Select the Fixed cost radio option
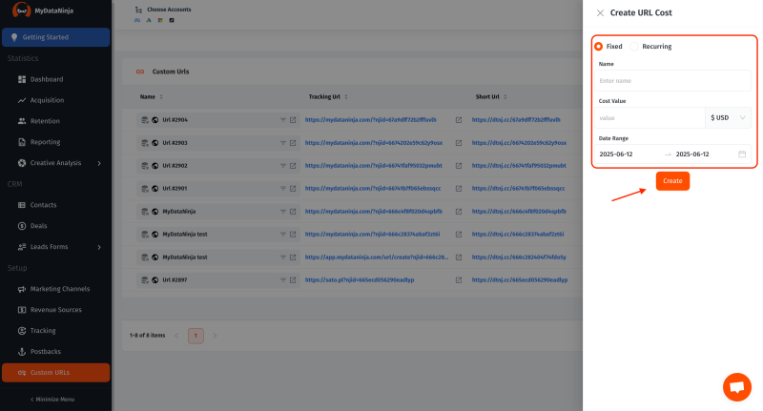763x411 pixels. pos(599,46)
